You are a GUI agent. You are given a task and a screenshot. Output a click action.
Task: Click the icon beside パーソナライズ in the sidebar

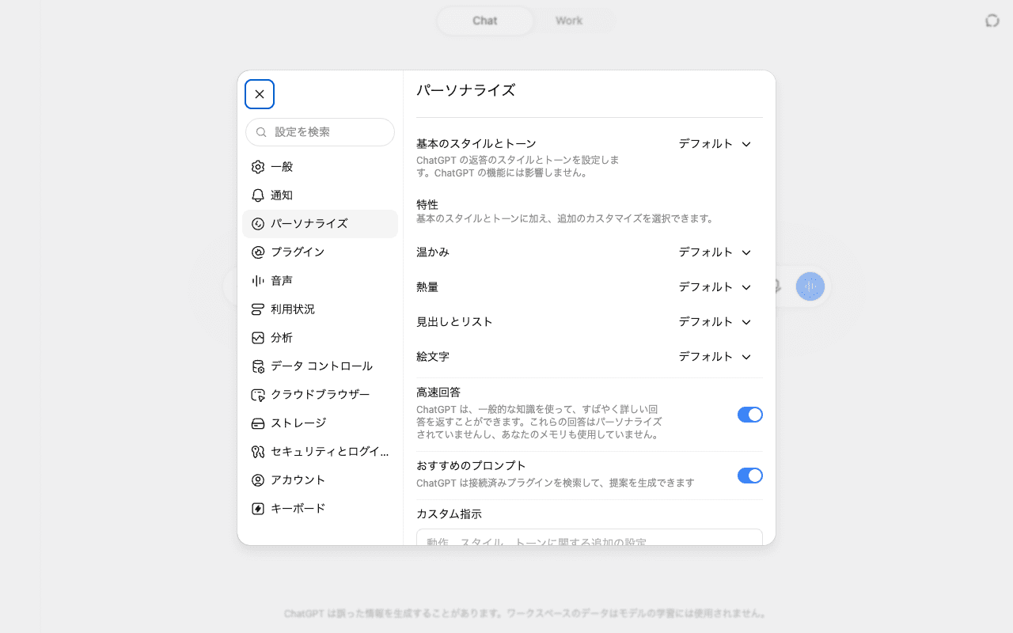[x=258, y=224]
